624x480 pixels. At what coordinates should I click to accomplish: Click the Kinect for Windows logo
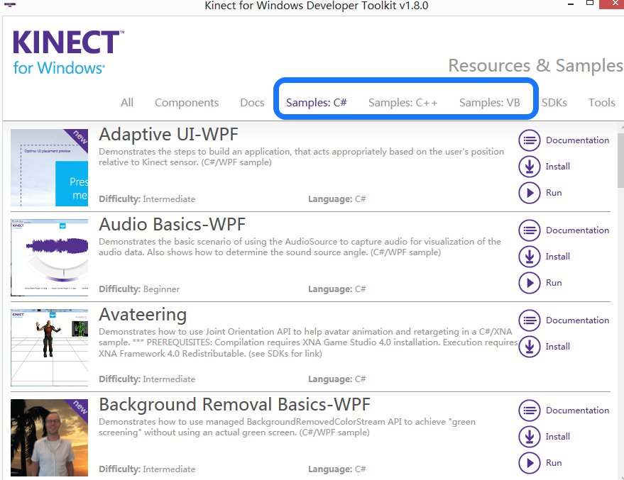[68, 52]
